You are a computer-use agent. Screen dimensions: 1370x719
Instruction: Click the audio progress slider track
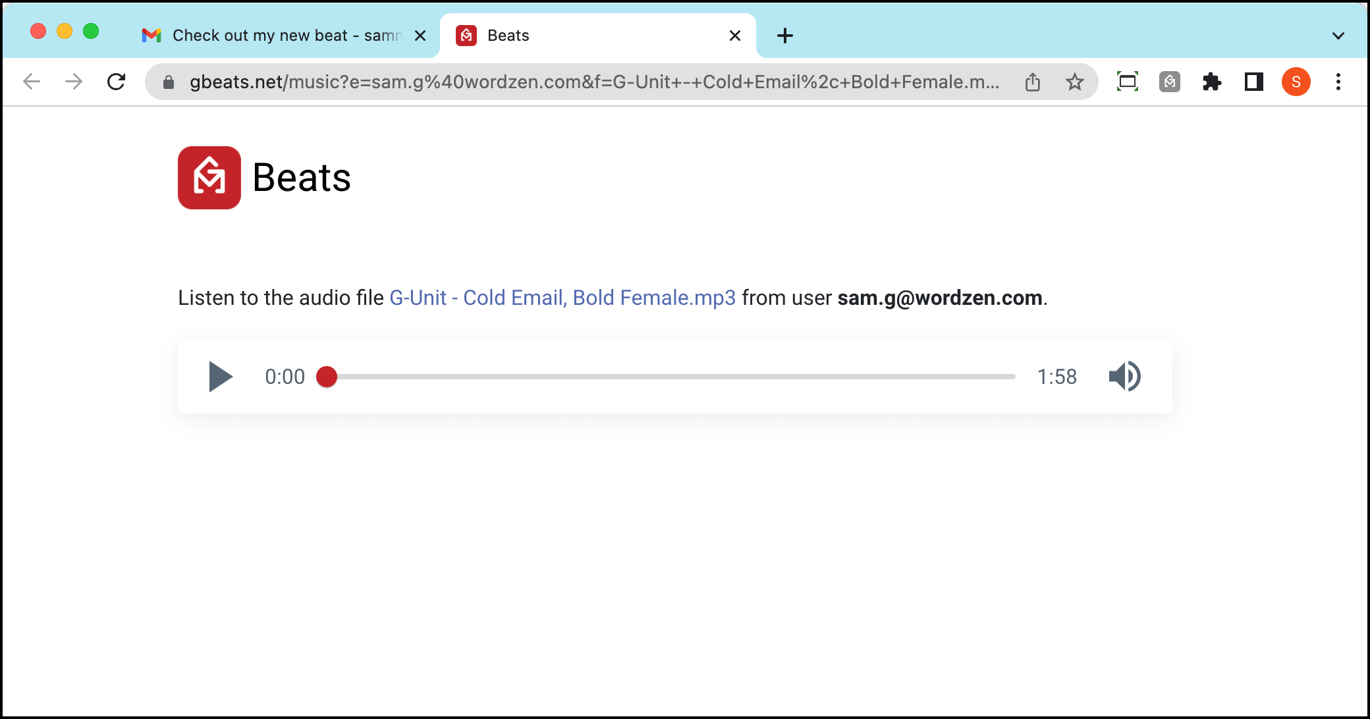click(x=671, y=377)
